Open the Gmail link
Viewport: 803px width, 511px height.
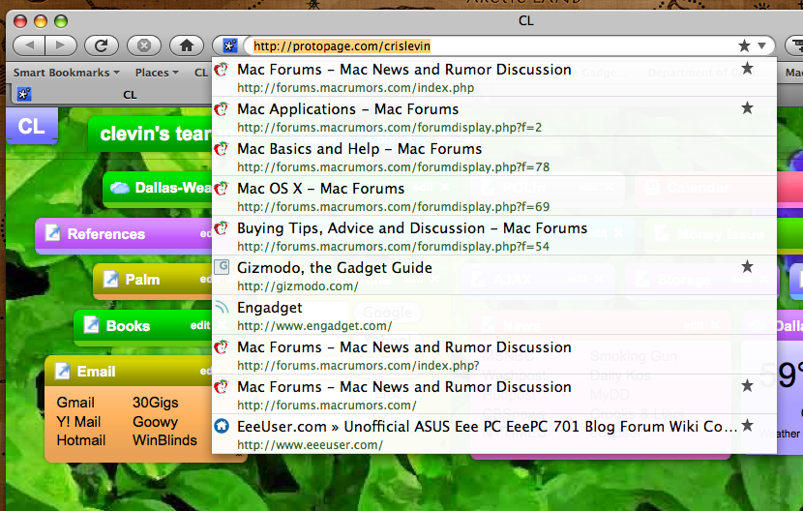coord(75,403)
